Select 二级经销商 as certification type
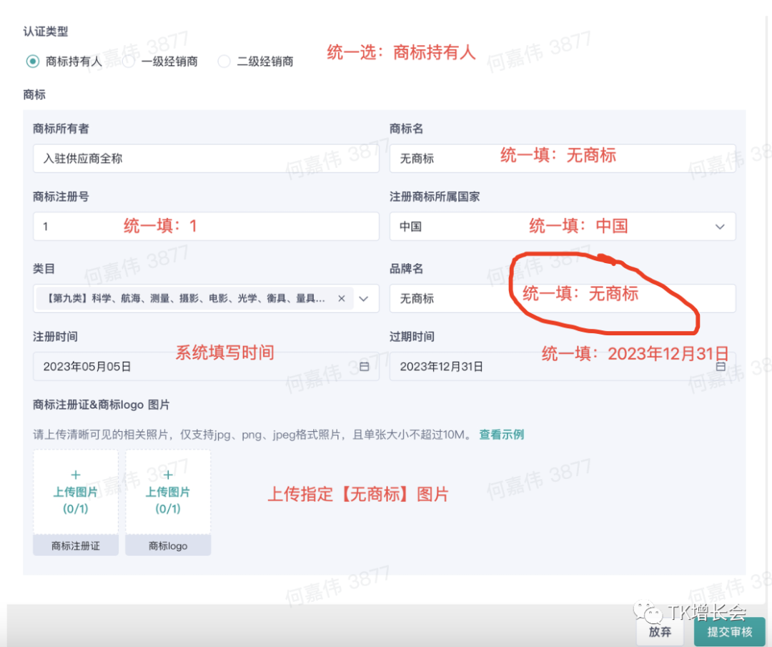This screenshot has height=647, width=772. coord(224,61)
